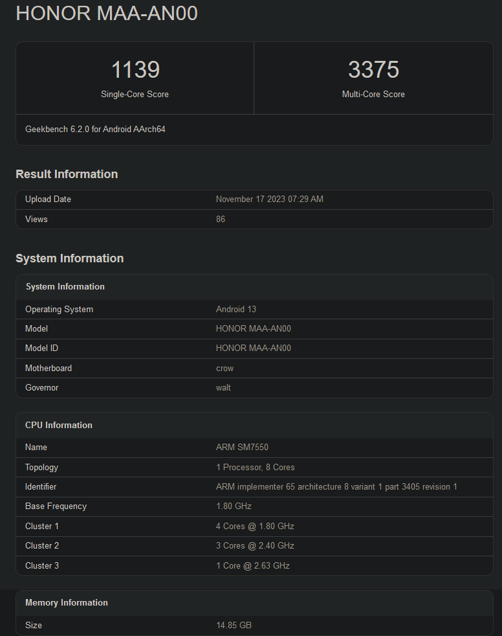The height and width of the screenshot is (636, 502).
Task: Click the ARM SM7550 CPU name
Action: click(x=243, y=448)
